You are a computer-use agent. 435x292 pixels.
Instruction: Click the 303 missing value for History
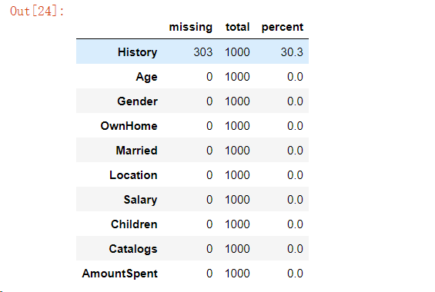point(203,52)
